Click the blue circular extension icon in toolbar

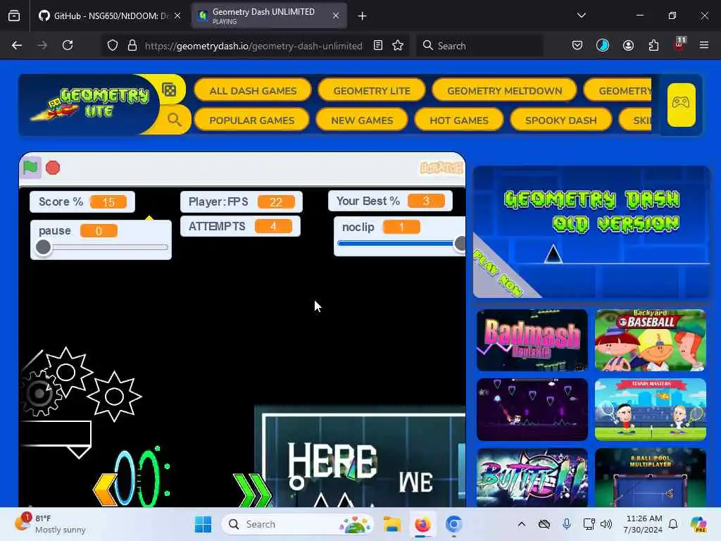click(603, 45)
